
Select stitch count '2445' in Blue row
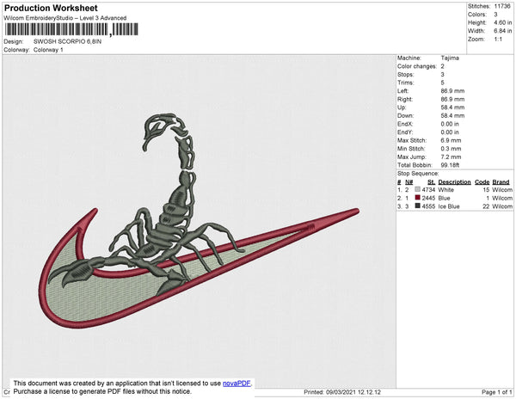pyautogui.click(x=428, y=198)
